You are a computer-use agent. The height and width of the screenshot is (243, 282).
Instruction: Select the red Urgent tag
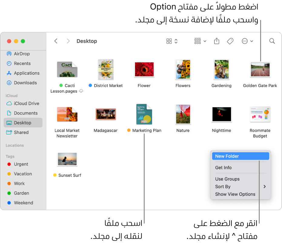[21, 164]
